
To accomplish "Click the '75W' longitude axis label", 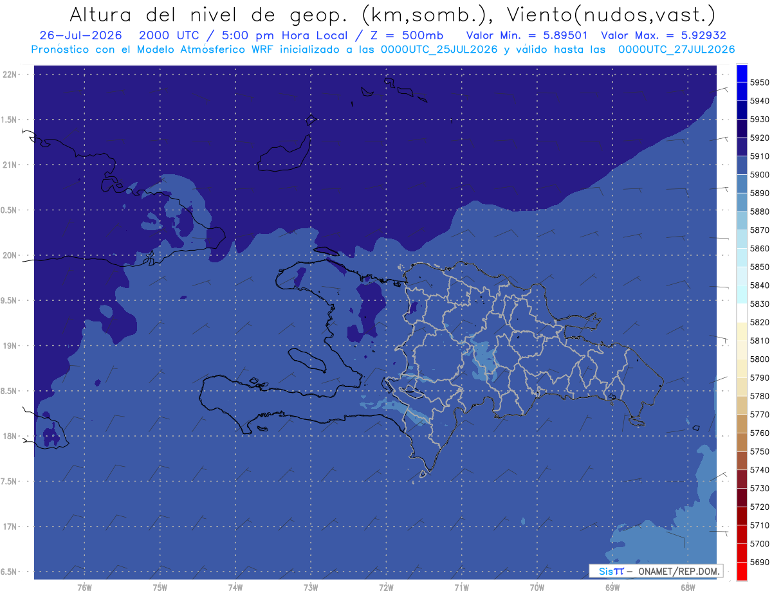I will pos(160,588).
